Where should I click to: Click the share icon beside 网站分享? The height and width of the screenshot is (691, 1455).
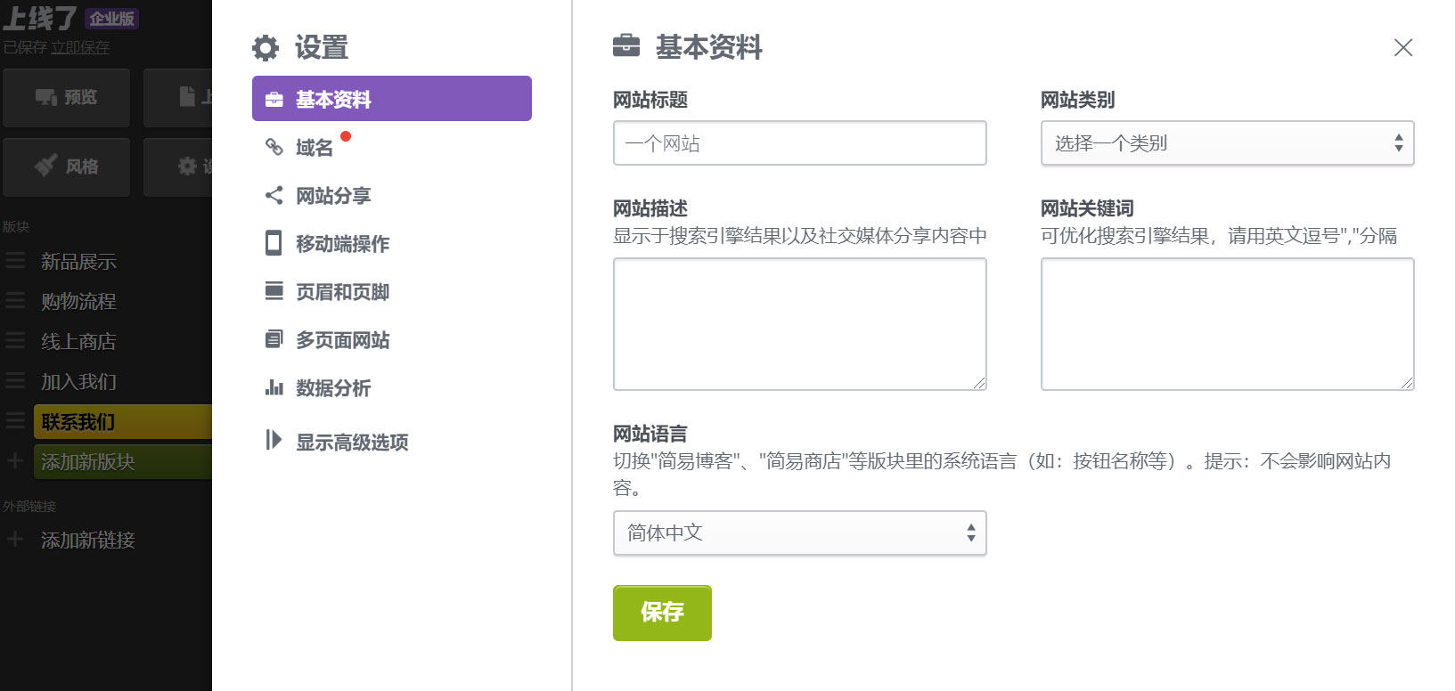[x=274, y=195]
